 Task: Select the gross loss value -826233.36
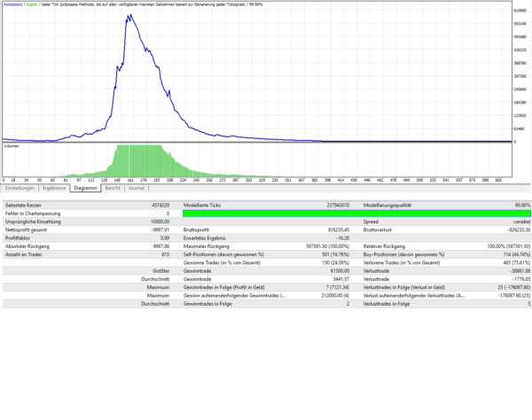click(x=519, y=229)
